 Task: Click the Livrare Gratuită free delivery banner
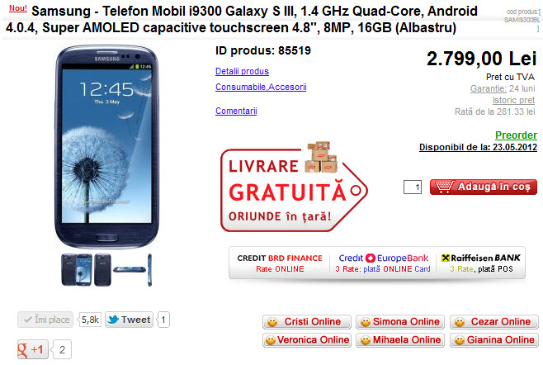click(294, 187)
